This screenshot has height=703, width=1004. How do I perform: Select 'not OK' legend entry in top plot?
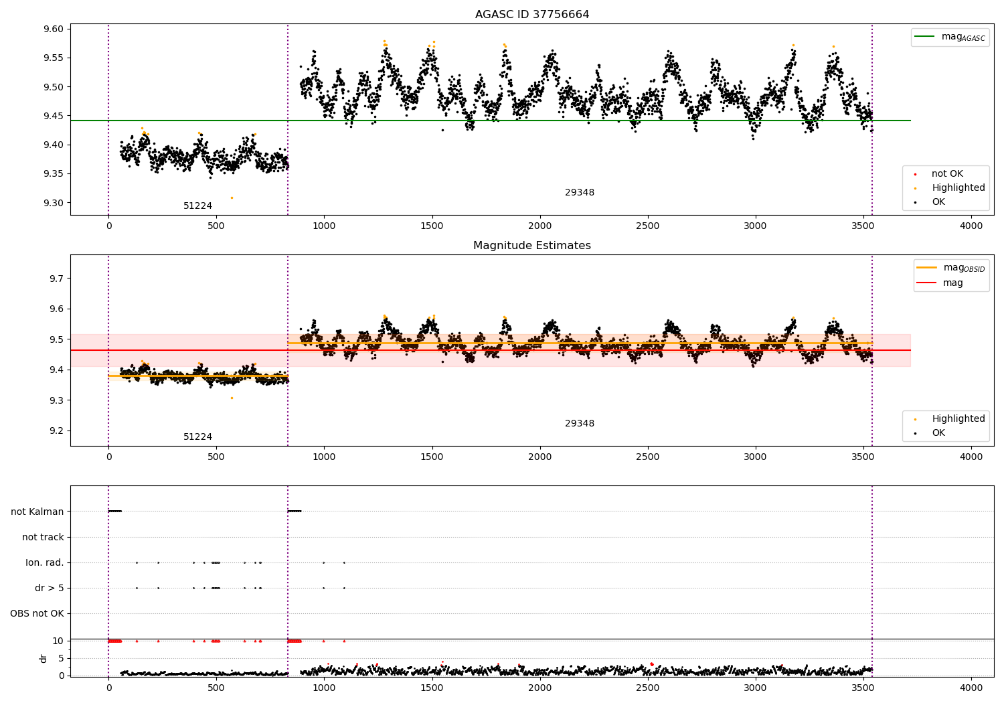(x=947, y=174)
